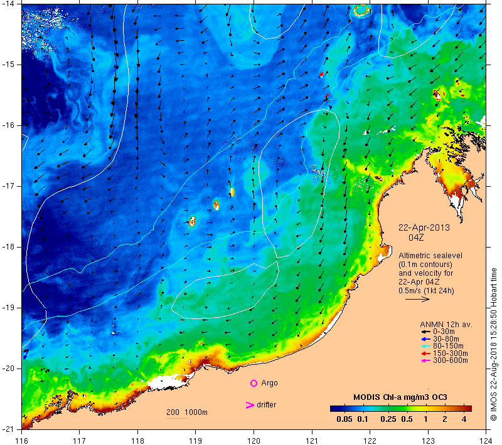Click the ring-shaped reef near top edge
The width and height of the screenshot is (502, 445).
(x=362, y=11)
